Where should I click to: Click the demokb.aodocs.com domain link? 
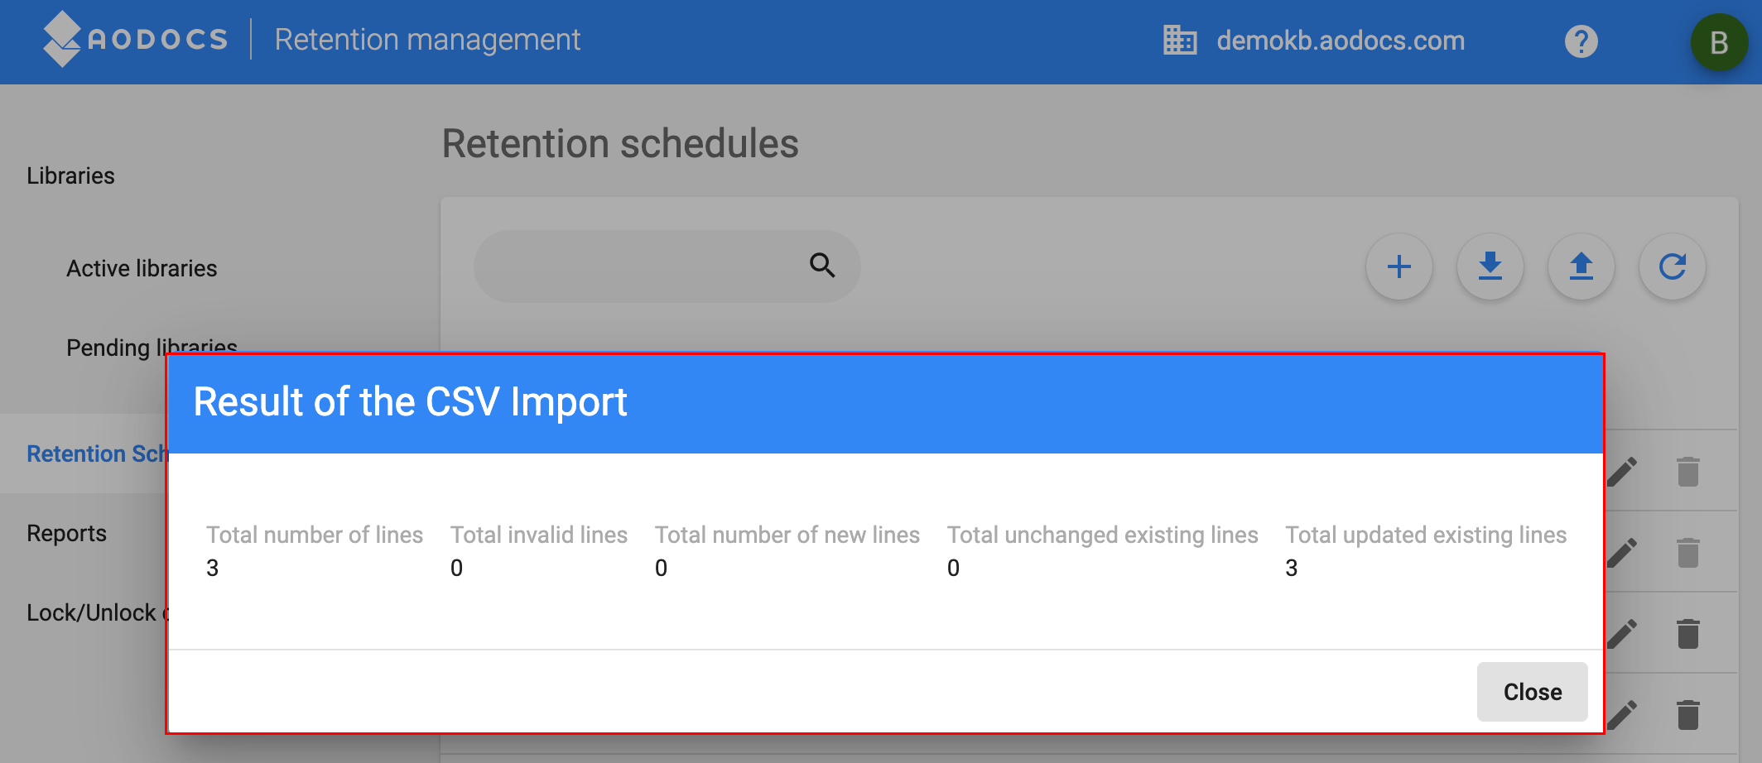click(x=1341, y=41)
